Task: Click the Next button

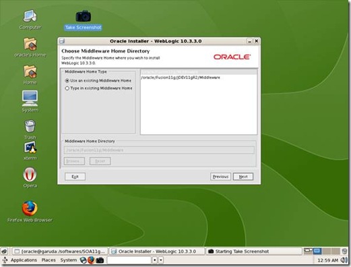Action: pos(243,177)
